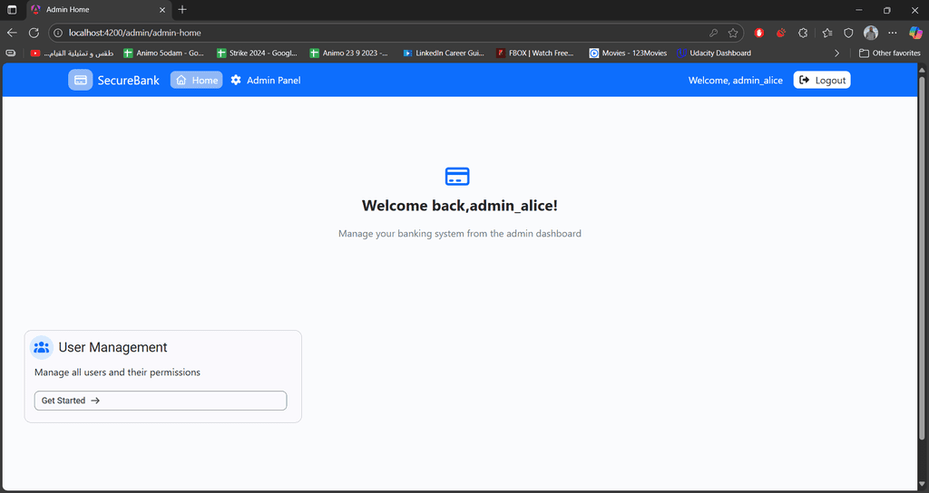
Task: Click the site information icon in the address bar
Action: coord(58,34)
